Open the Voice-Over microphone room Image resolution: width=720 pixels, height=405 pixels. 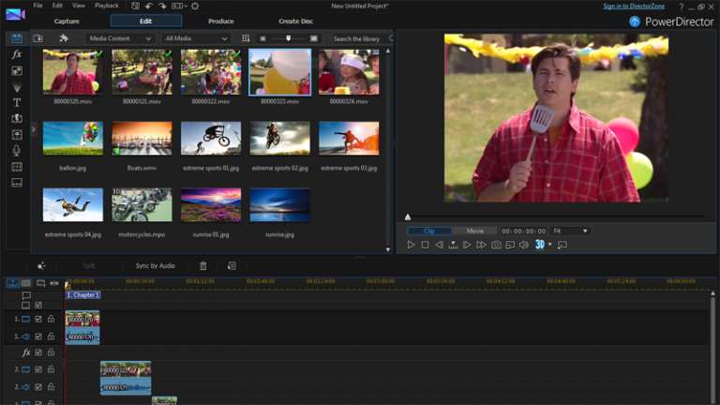pyautogui.click(x=17, y=151)
